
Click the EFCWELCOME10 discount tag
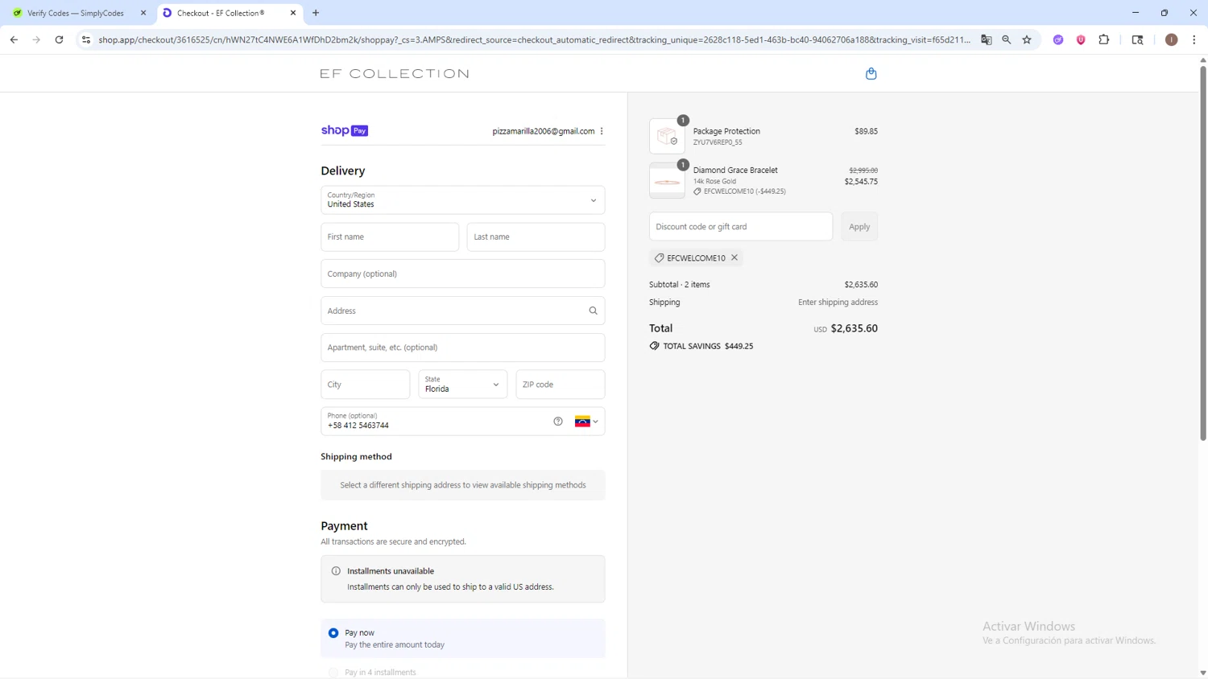click(x=696, y=258)
